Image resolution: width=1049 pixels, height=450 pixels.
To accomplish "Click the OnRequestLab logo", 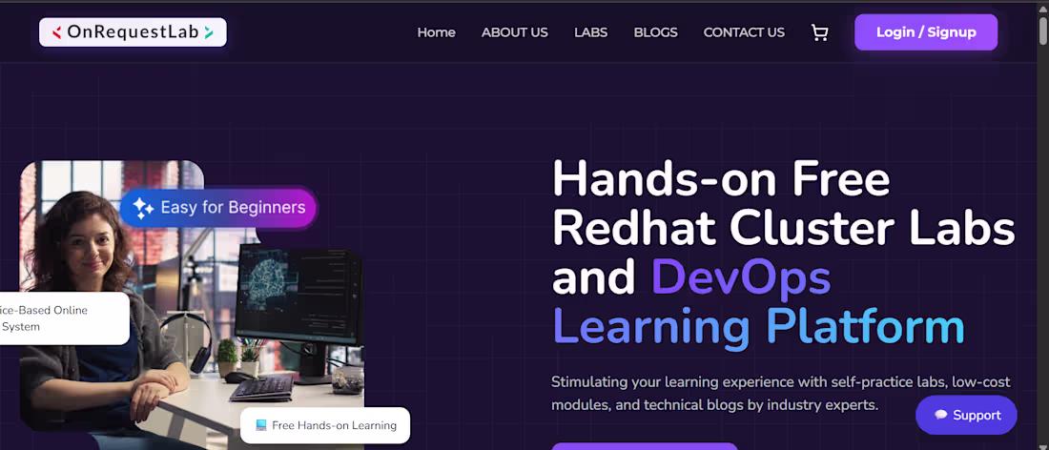I will 134,32.
